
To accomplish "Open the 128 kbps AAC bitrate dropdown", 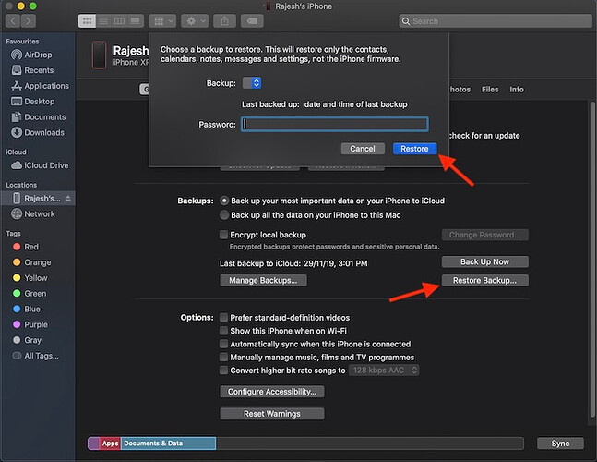I will [x=384, y=370].
